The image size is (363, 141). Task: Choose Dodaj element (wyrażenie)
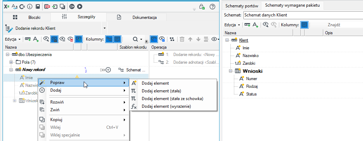tap(173, 106)
